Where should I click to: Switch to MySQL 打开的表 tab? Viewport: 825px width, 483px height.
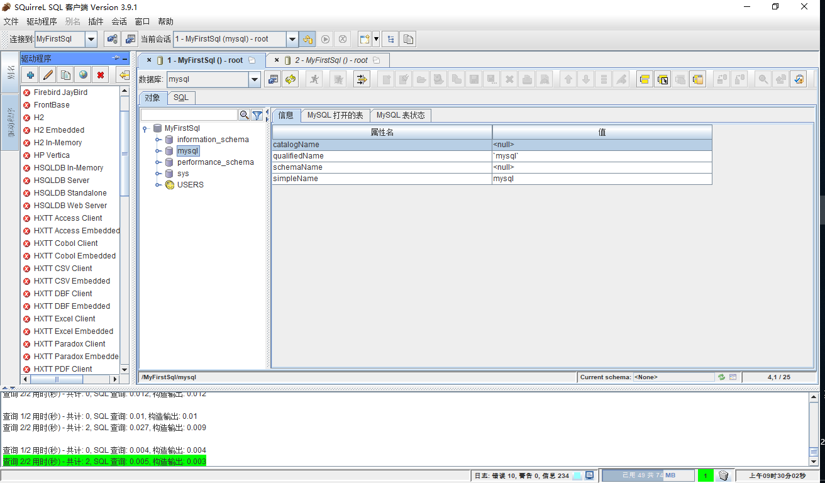(335, 115)
